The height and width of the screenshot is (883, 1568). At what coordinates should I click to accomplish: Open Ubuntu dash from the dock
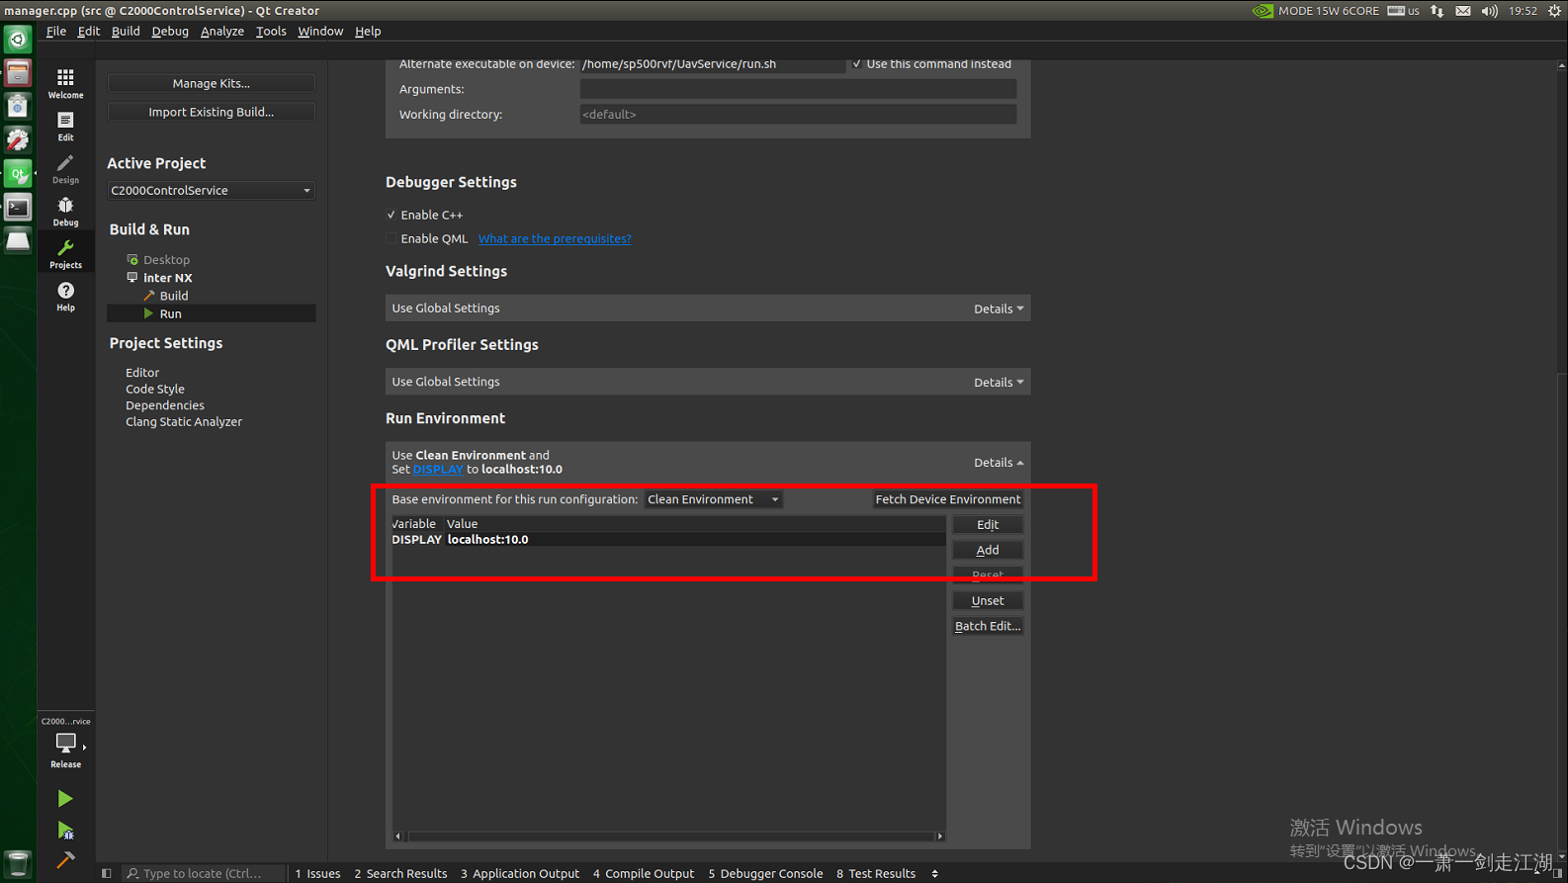18,40
